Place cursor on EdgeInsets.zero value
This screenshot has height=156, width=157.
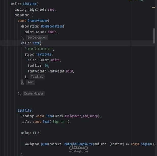point(42,9)
